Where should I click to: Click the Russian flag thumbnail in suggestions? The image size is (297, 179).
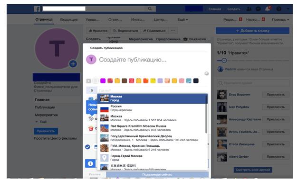105,108
